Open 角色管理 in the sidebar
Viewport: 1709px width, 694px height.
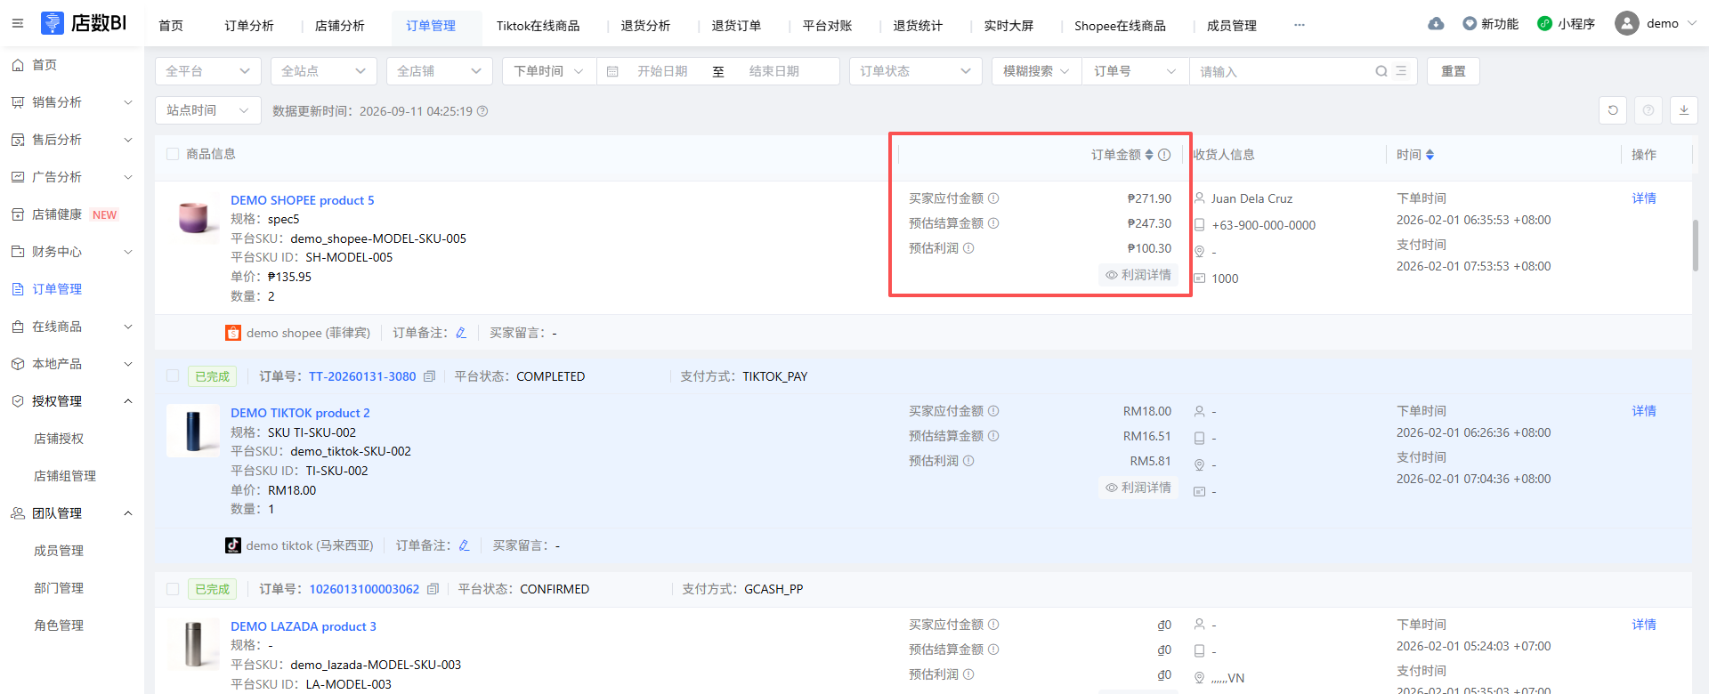tap(59, 625)
